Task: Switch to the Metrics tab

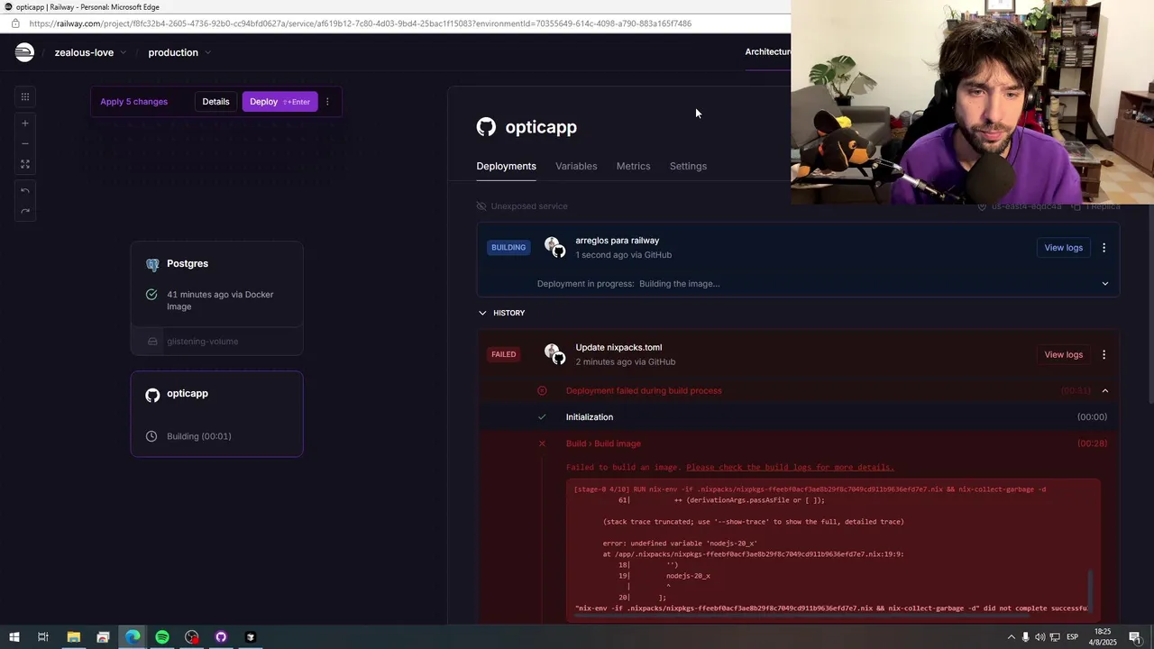Action: (x=633, y=166)
